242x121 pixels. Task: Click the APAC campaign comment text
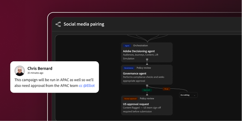[x=55, y=83]
